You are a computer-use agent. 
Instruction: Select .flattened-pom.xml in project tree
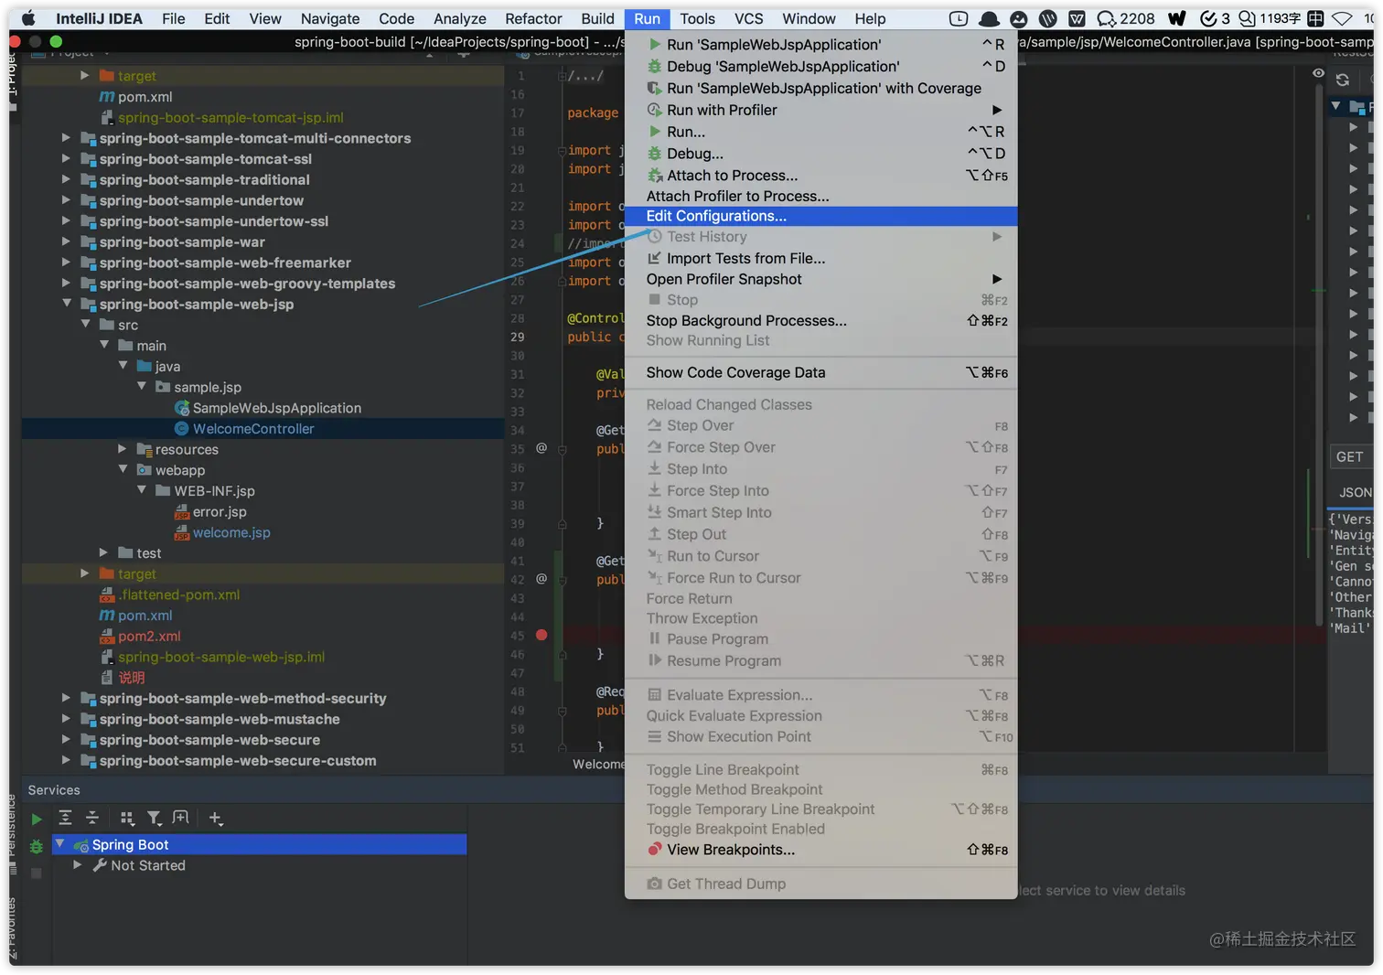[178, 595]
